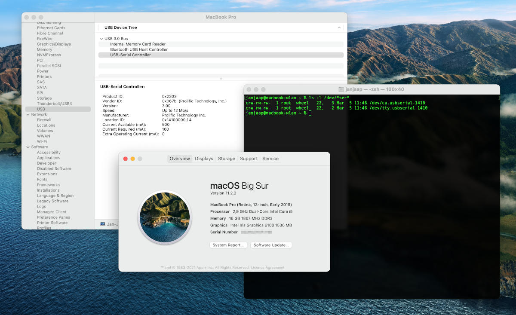The width and height of the screenshot is (516, 315).
Task: Select the highlighted USB sidebar item
Action: (58, 109)
